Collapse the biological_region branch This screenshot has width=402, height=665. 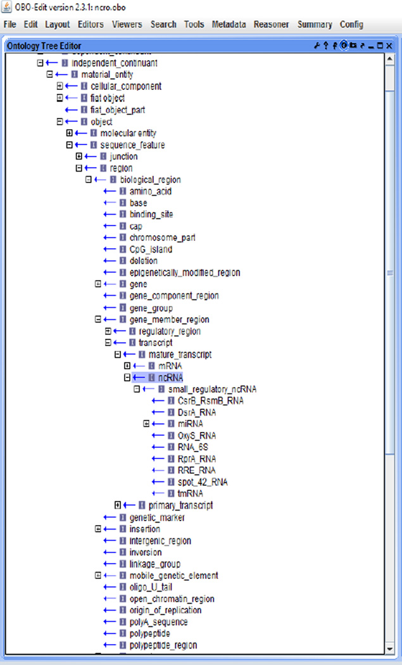click(89, 180)
